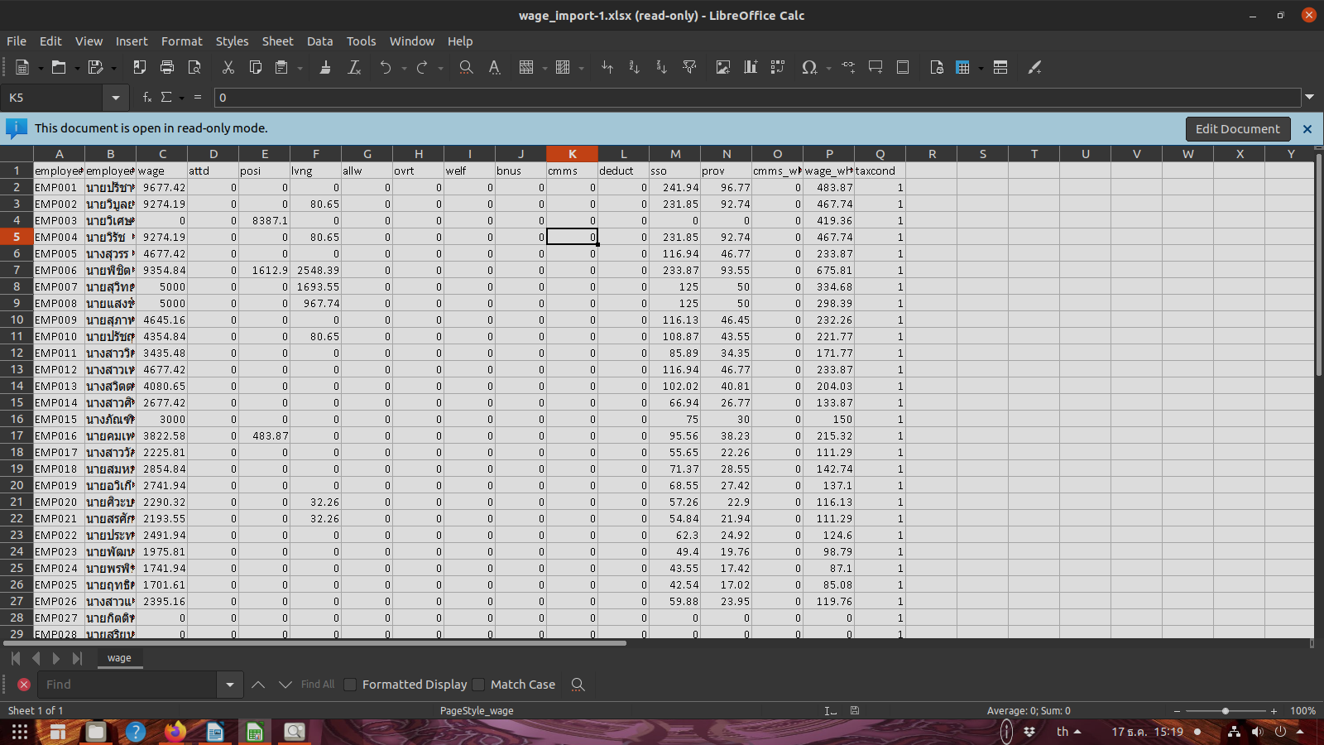Click the Headers and Footers icon
The image size is (1324, 745).
(x=903, y=68)
